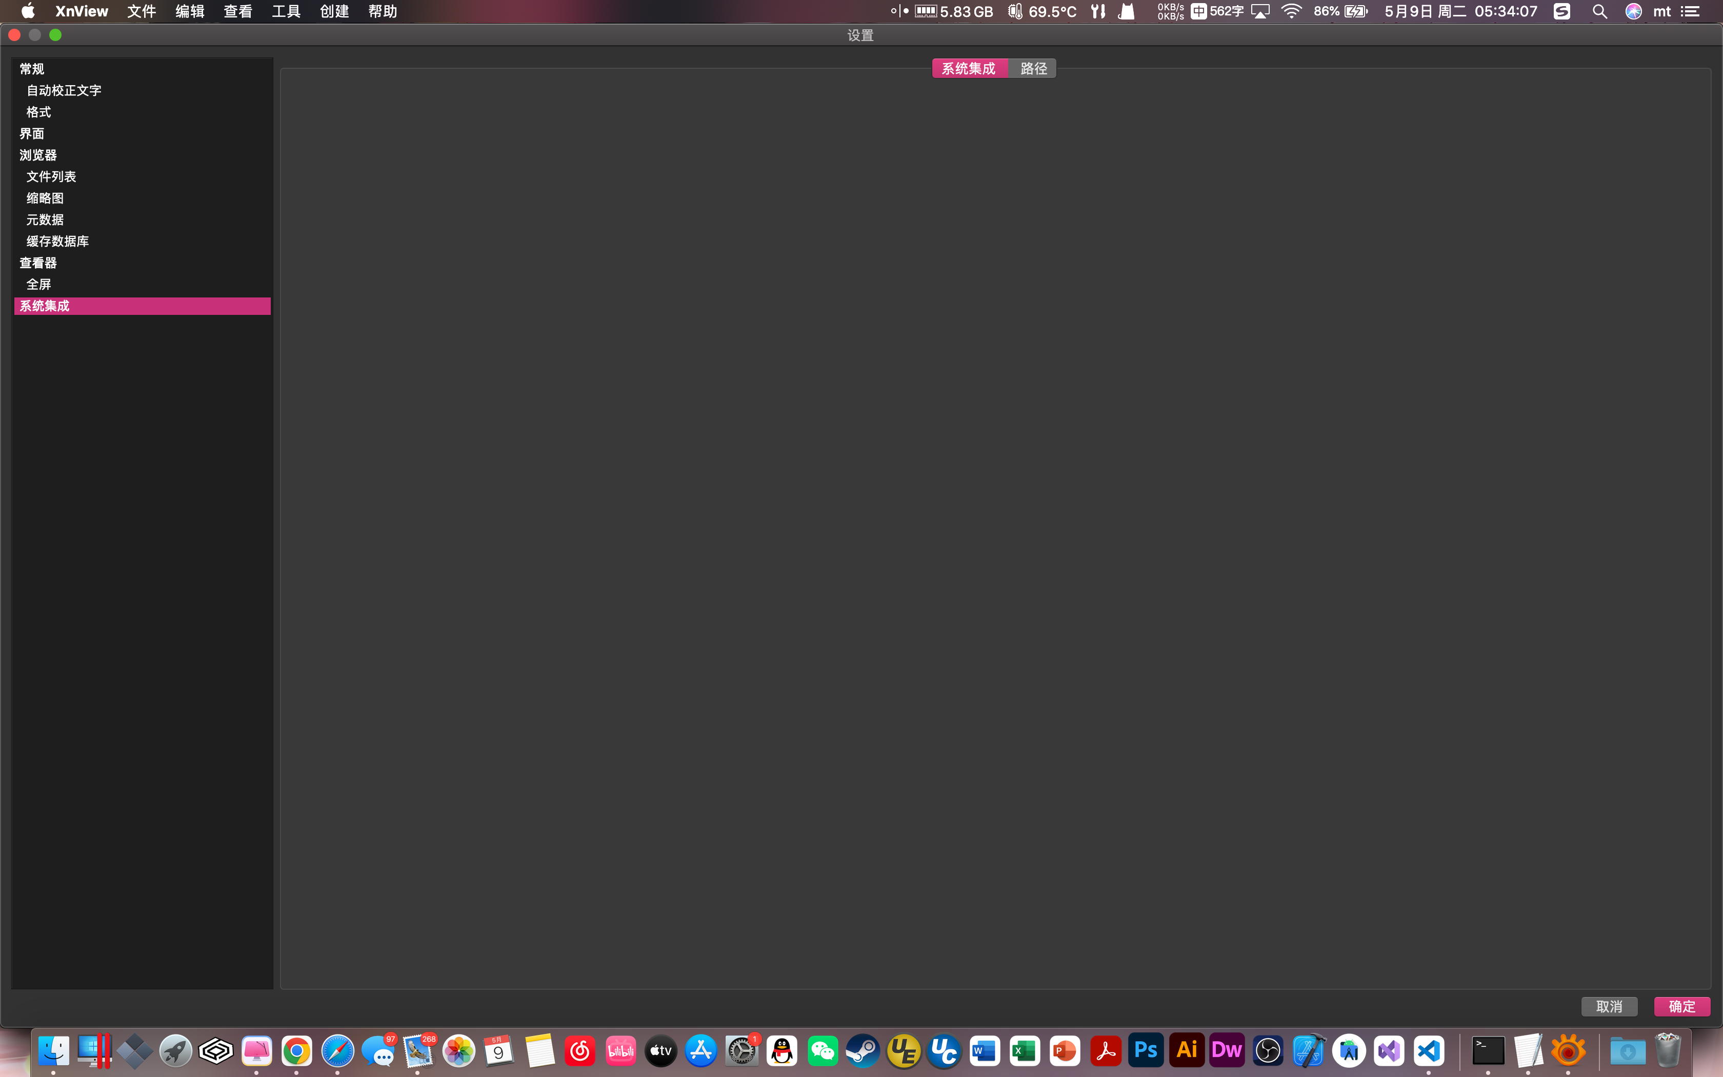Select 自动校正文字 under 常规
The image size is (1723, 1077).
64,90
